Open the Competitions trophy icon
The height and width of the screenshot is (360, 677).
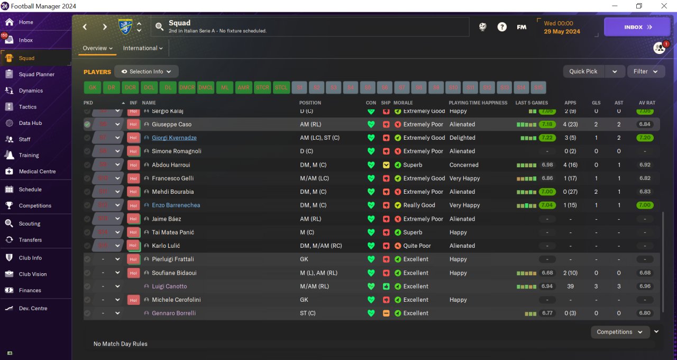click(x=9, y=205)
